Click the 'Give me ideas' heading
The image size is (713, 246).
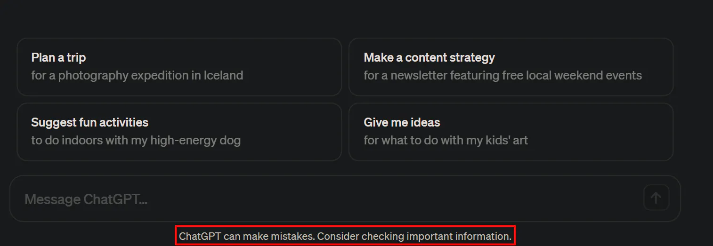402,123
